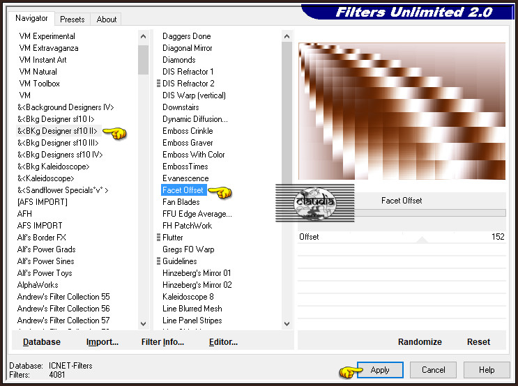Switch to the Presets tab

click(72, 19)
